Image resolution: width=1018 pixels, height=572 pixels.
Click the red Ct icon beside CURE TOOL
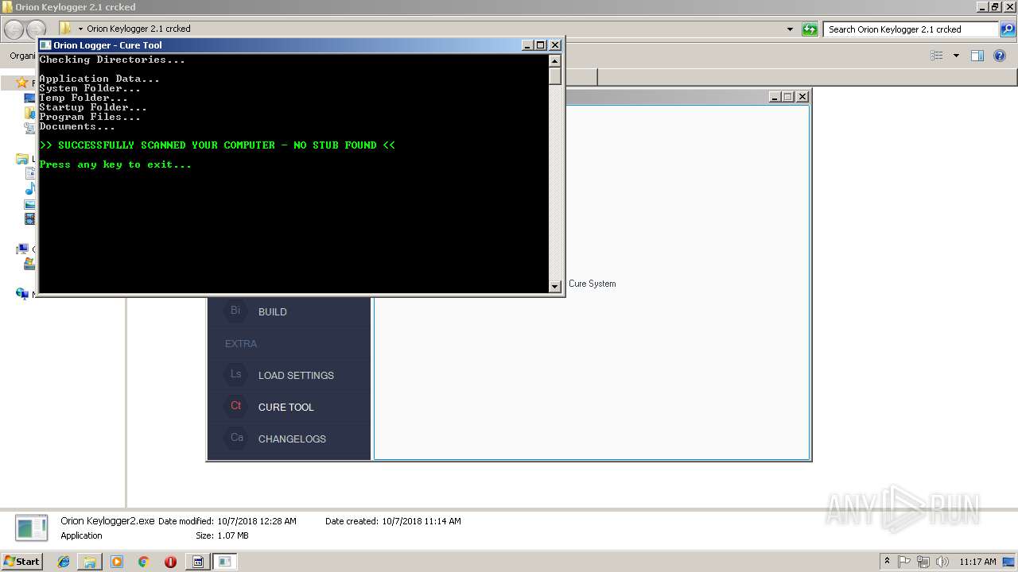(x=235, y=406)
